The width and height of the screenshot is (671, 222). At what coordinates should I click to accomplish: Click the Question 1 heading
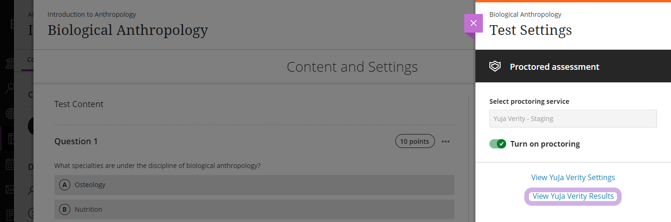pyautogui.click(x=76, y=141)
